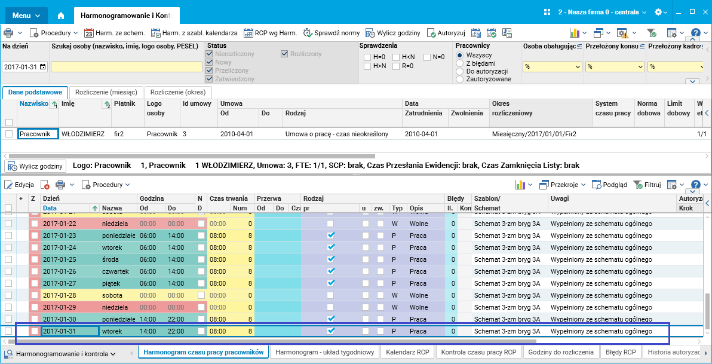712x364 pixels.
Task: Click the top toolbar printer icon
Action: click(x=9, y=33)
